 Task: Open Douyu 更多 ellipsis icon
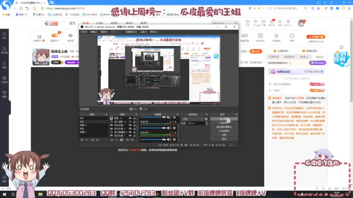(x=292, y=36)
